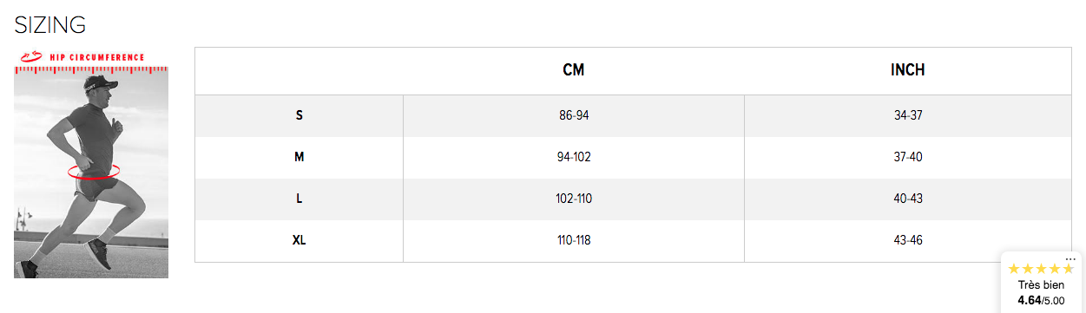Select size M row label
Image resolution: width=1086 pixels, height=313 pixels.
(299, 157)
